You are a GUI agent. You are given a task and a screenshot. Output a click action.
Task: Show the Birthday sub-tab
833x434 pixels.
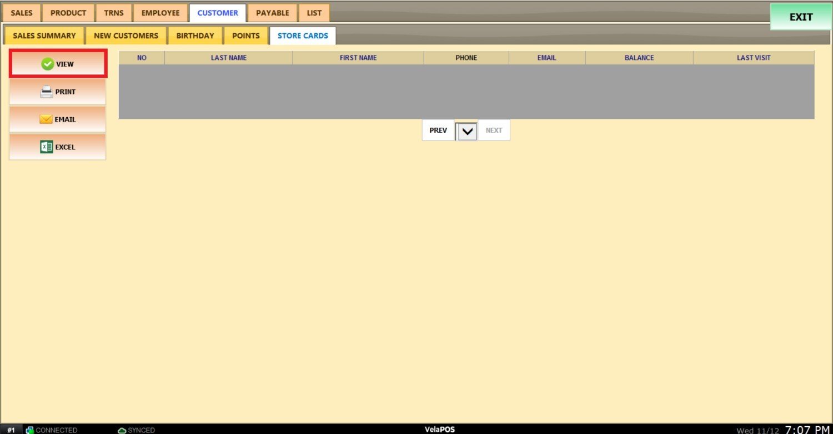pos(195,36)
